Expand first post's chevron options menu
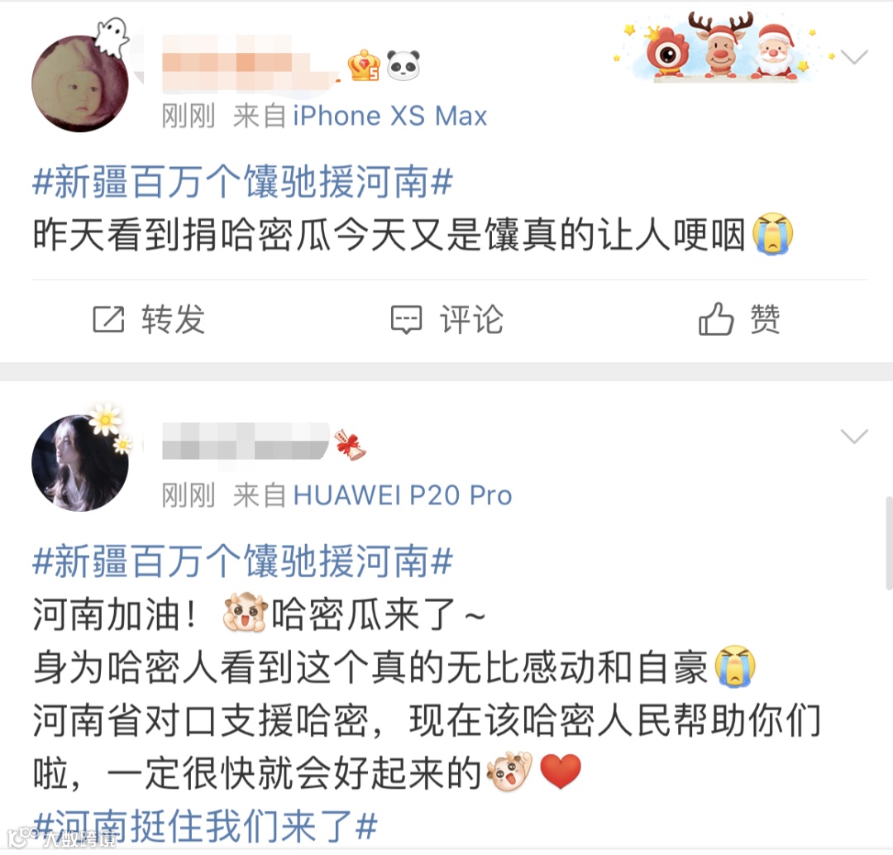Image resolution: width=893 pixels, height=855 pixels. (x=854, y=56)
